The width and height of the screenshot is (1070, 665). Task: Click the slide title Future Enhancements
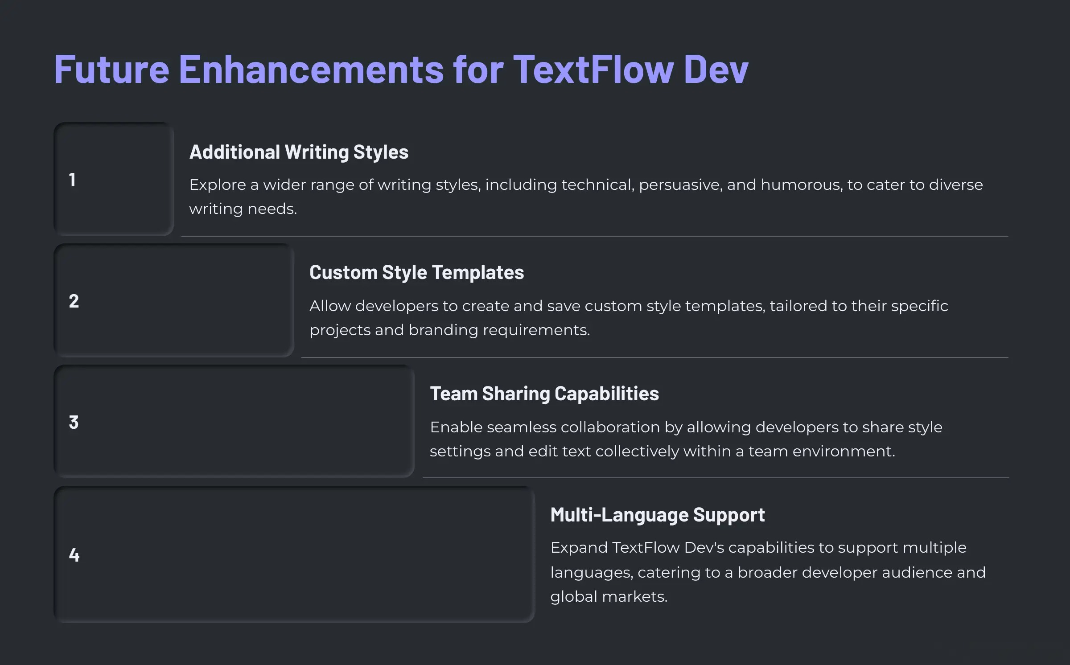click(x=400, y=69)
